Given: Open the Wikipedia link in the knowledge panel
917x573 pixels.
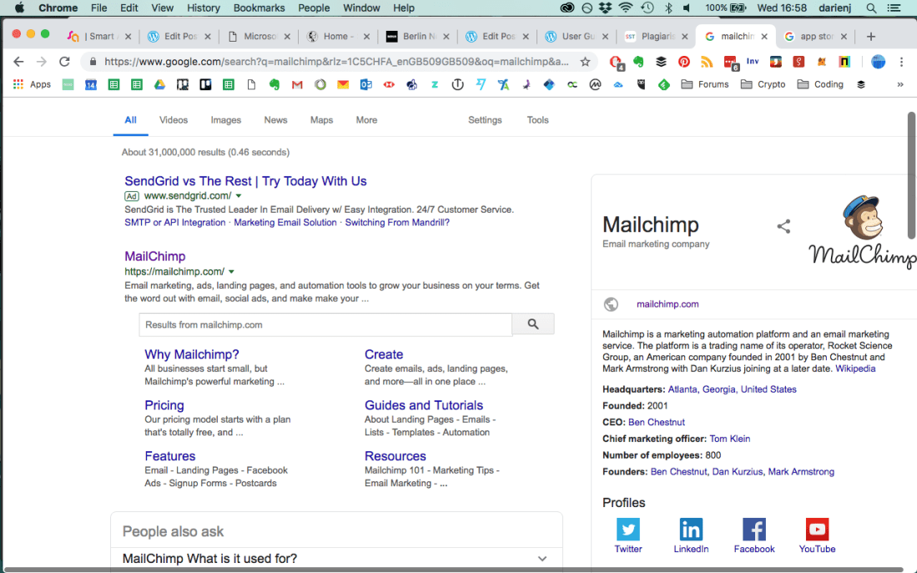Looking at the screenshot, I should pyautogui.click(x=855, y=368).
